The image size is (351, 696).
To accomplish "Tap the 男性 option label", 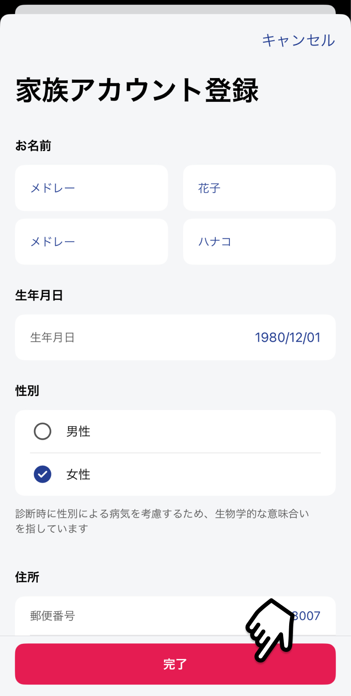I will point(78,432).
